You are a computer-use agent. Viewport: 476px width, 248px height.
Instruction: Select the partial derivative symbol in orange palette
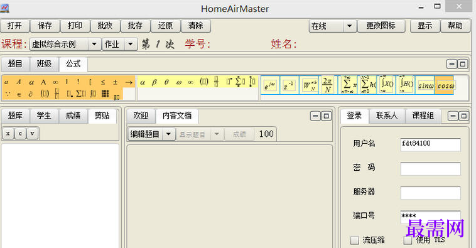click(30, 94)
